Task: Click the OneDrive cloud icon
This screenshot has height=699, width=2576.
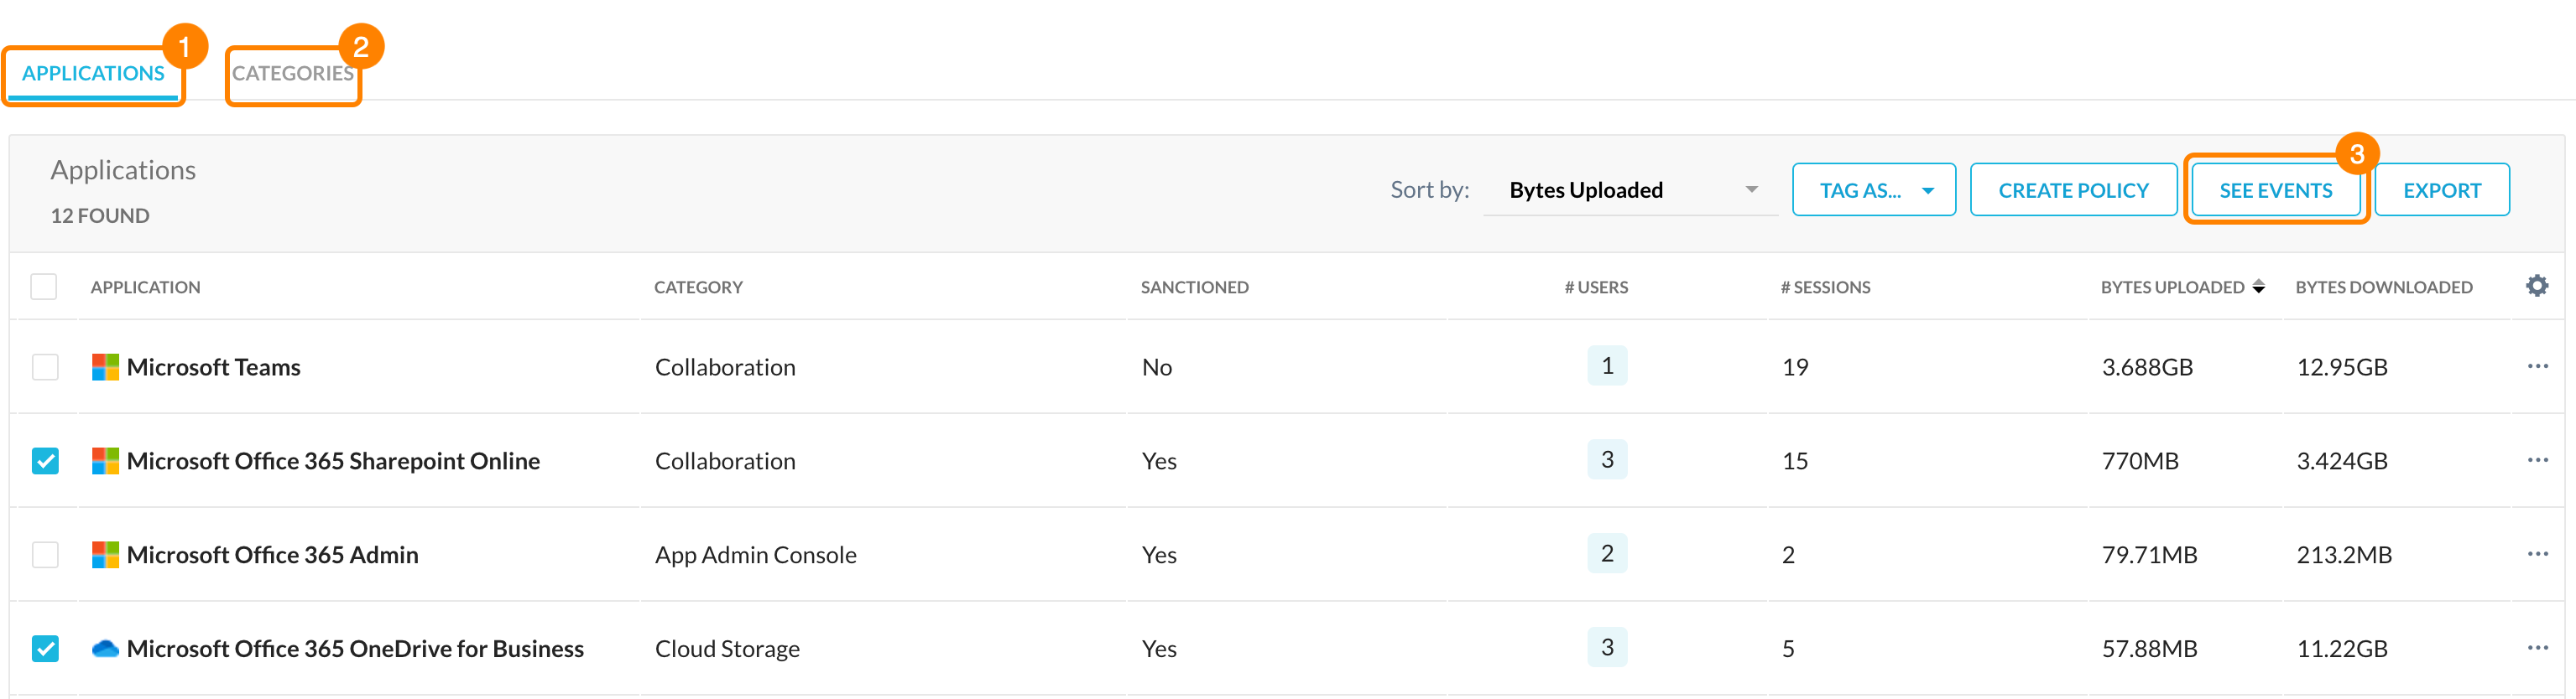Action: 105,649
